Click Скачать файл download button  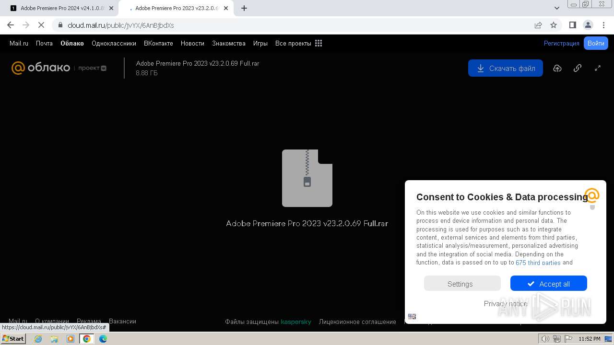click(506, 68)
